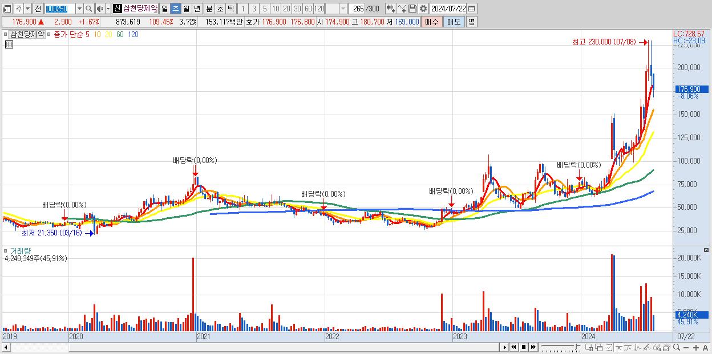Open the interval dropdown after the 120 button
This screenshot has width=712, height=354.
[343, 9]
